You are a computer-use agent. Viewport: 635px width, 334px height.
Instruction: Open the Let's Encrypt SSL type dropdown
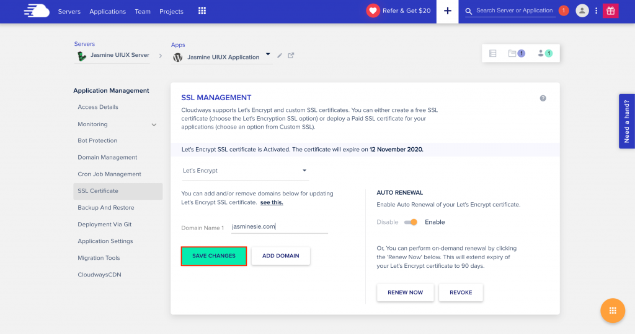[x=245, y=171]
